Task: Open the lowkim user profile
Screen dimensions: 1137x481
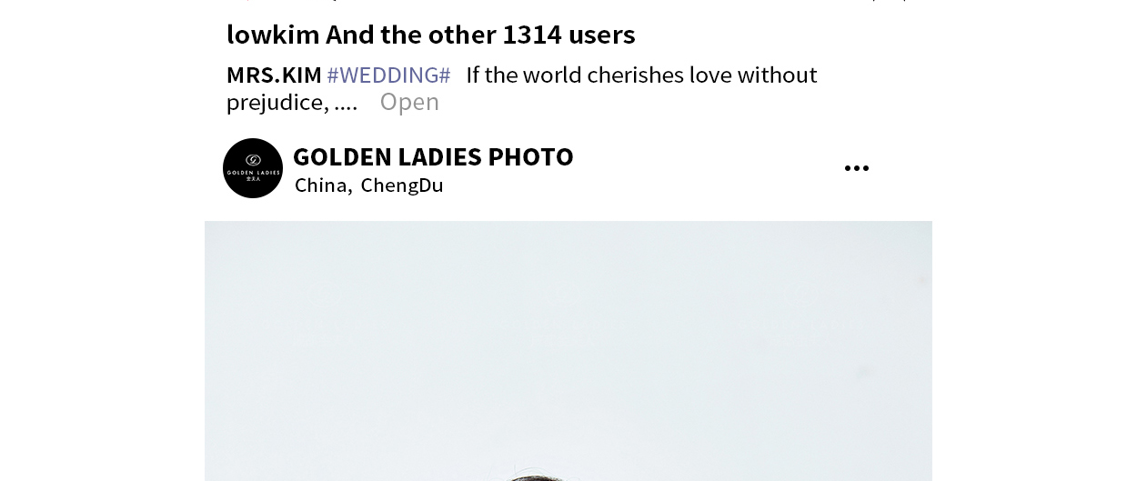Action: tap(273, 35)
